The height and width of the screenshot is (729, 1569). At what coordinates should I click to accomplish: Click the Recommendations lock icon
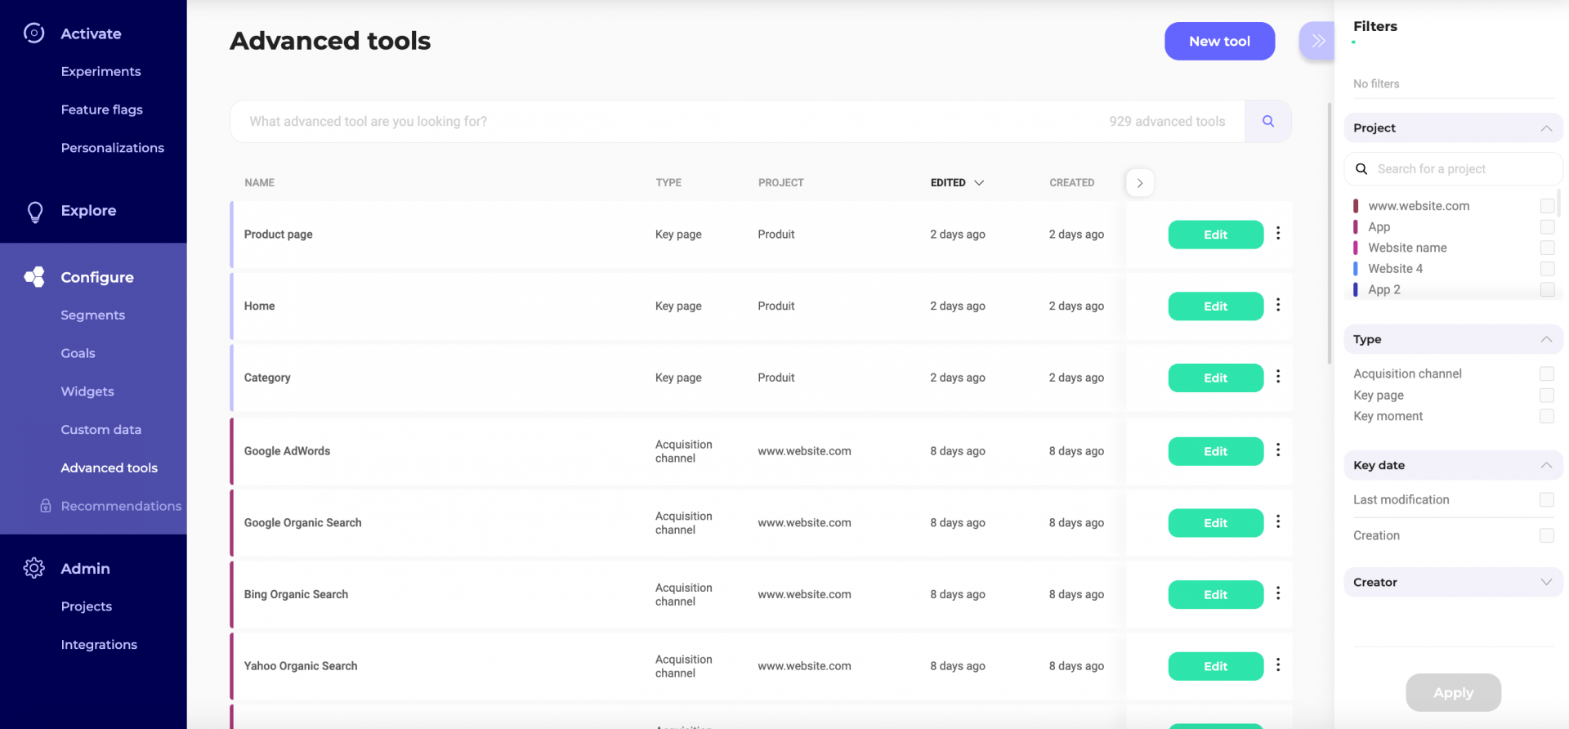click(x=46, y=506)
